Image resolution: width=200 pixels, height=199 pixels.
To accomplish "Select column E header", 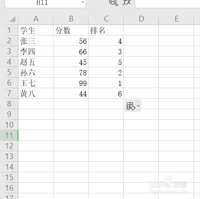I will tap(176, 19).
